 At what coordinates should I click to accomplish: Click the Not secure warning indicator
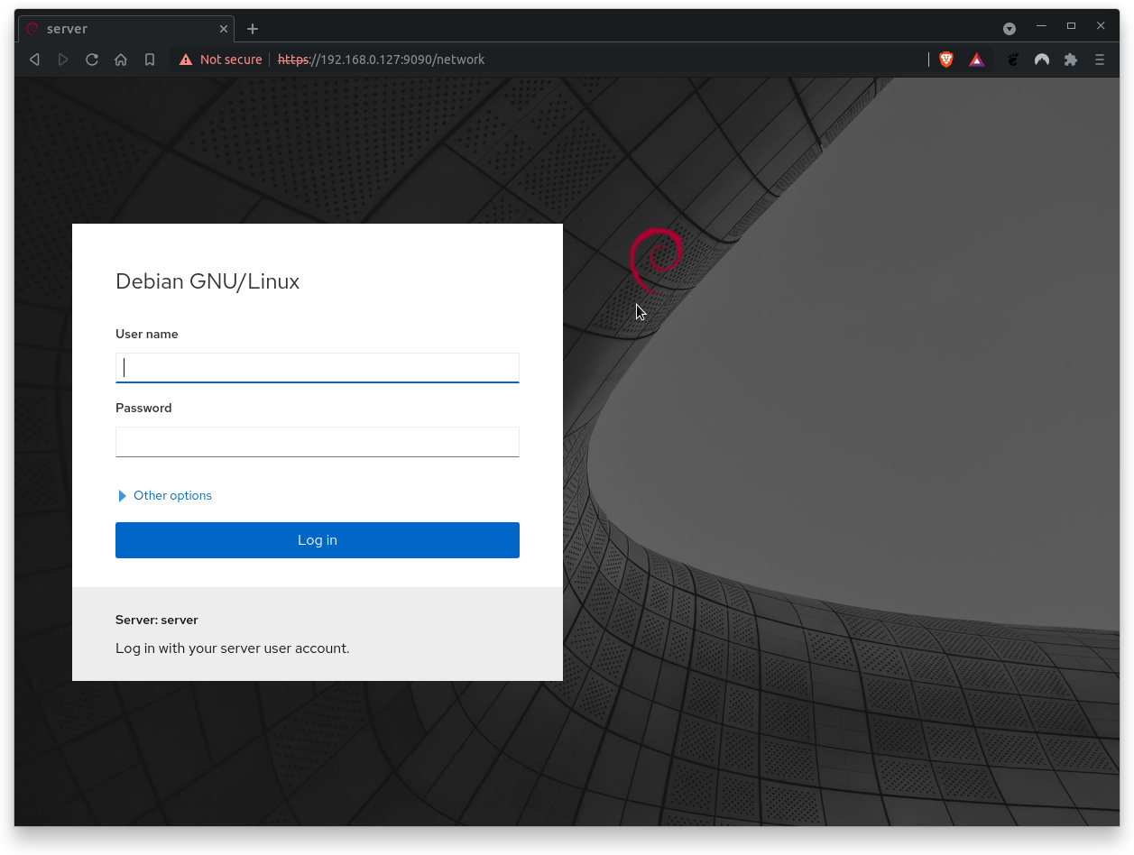coord(221,60)
